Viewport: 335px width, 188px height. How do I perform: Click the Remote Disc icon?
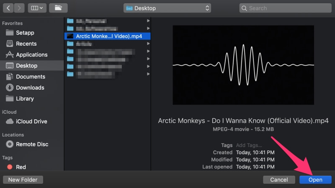coord(10,144)
